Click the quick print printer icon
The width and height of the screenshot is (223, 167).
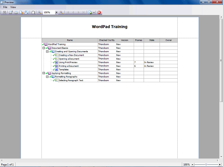(x=16, y=13)
